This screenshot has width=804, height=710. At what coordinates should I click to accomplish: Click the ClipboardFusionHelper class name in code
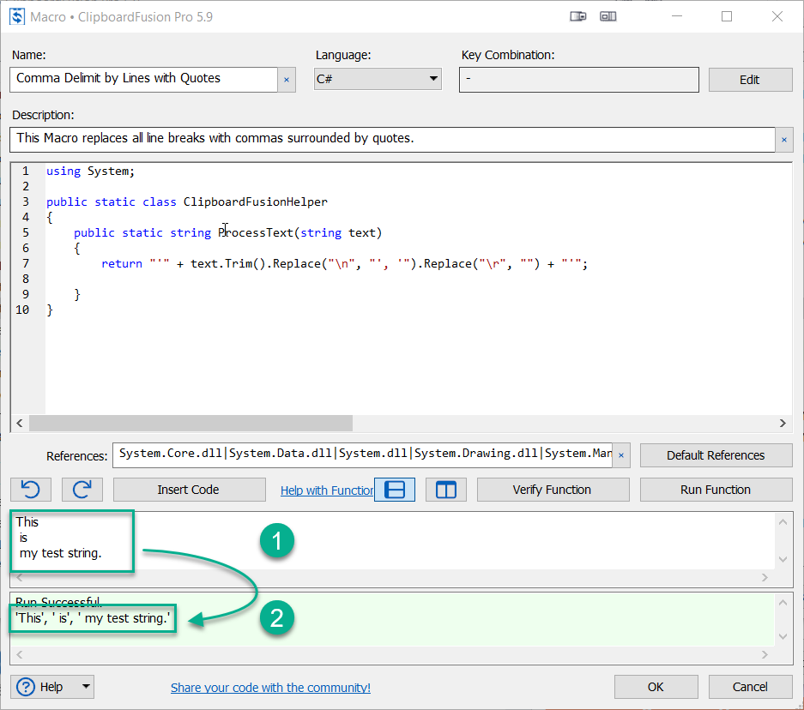[x=256, y=202]
